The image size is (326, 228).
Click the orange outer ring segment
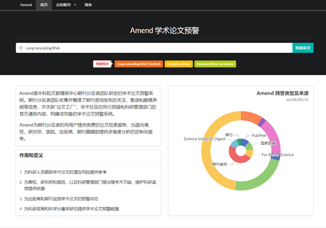click(x=251, y=117)
